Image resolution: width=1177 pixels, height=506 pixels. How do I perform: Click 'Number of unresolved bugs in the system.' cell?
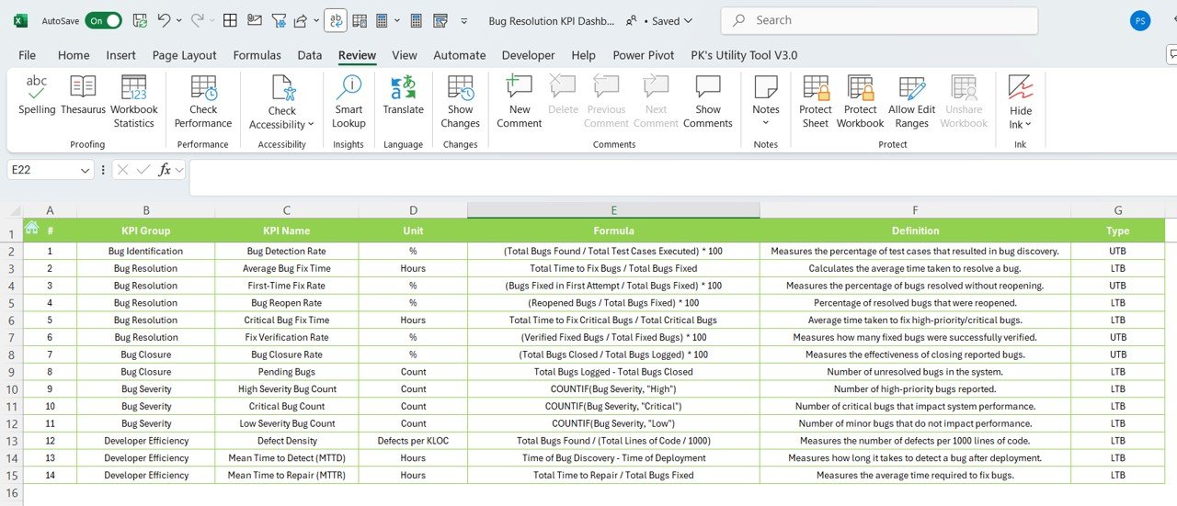pos(915,372)
